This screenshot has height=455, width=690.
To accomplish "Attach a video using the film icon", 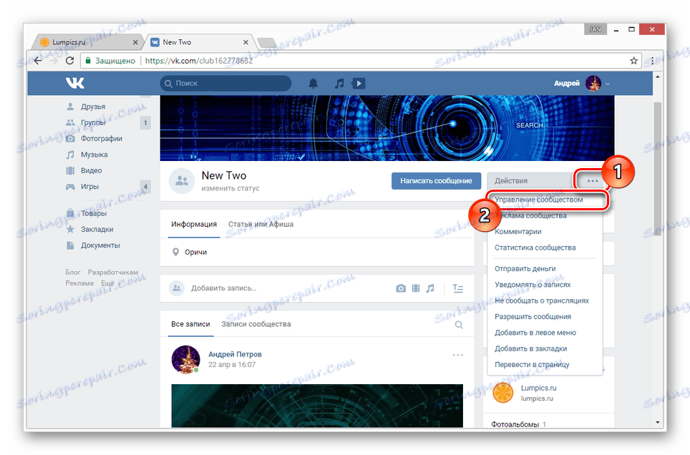I will pos(415,288).
